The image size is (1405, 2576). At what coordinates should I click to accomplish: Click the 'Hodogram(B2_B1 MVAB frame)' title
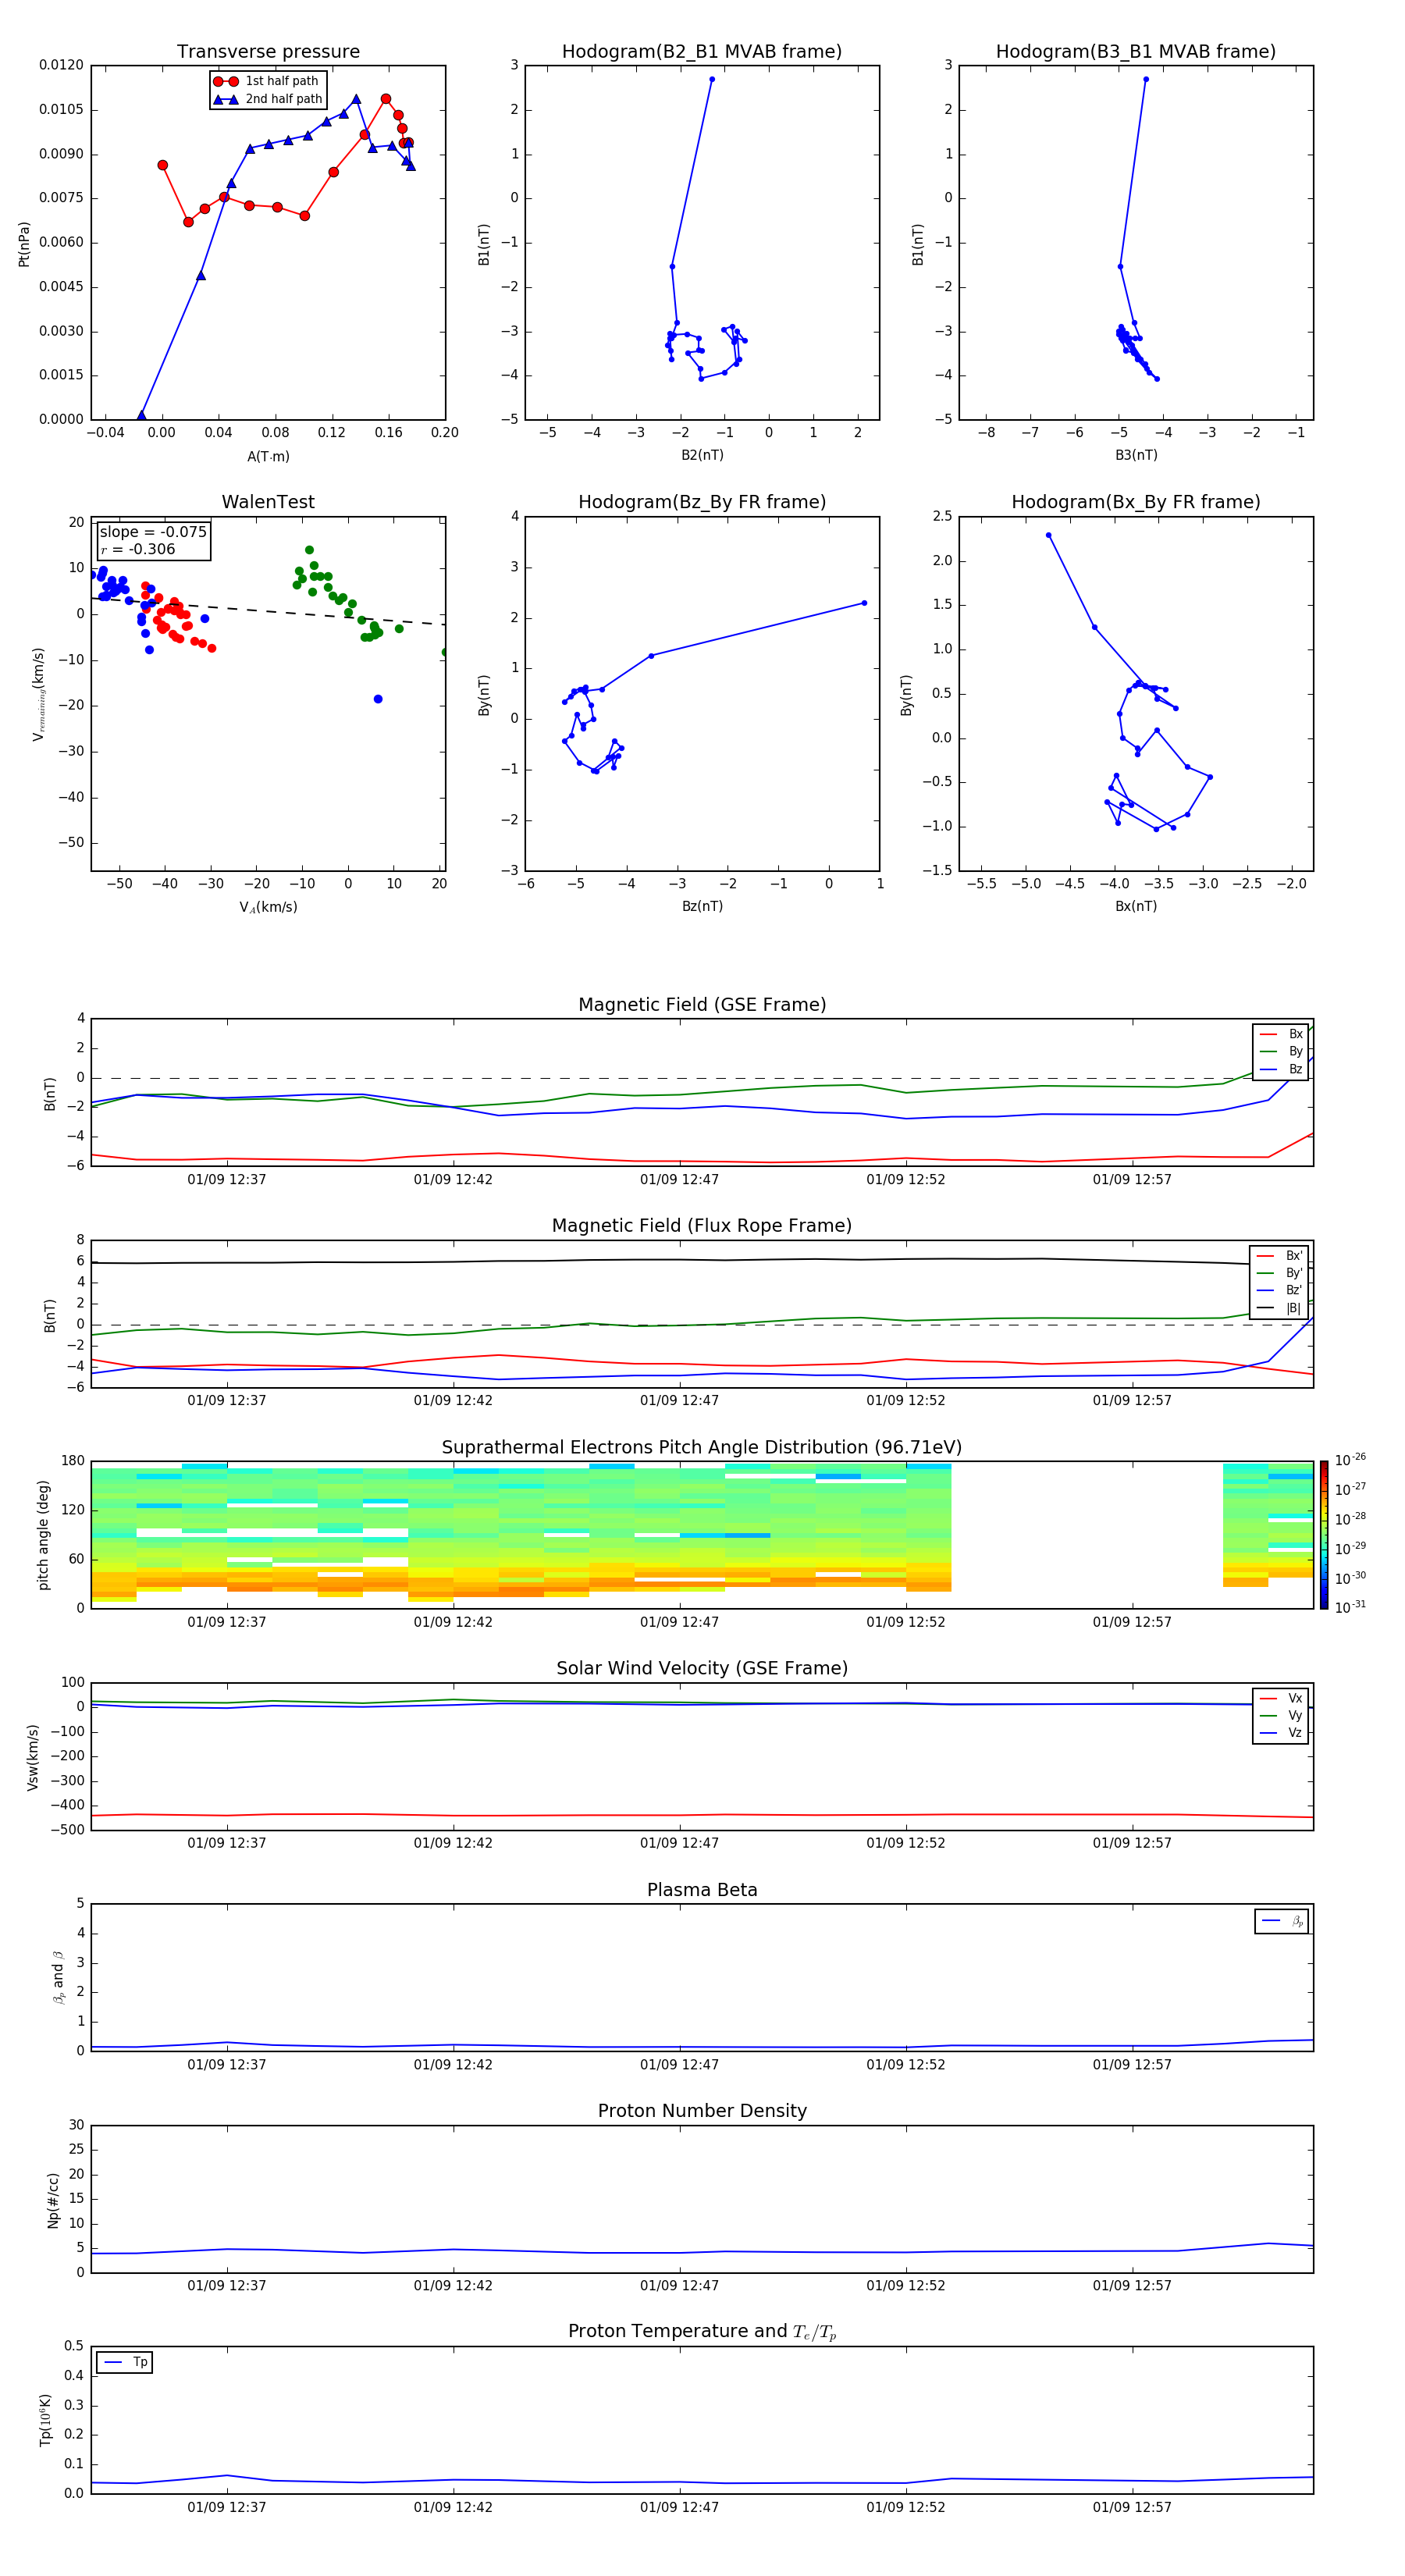[x=702, y=52]
